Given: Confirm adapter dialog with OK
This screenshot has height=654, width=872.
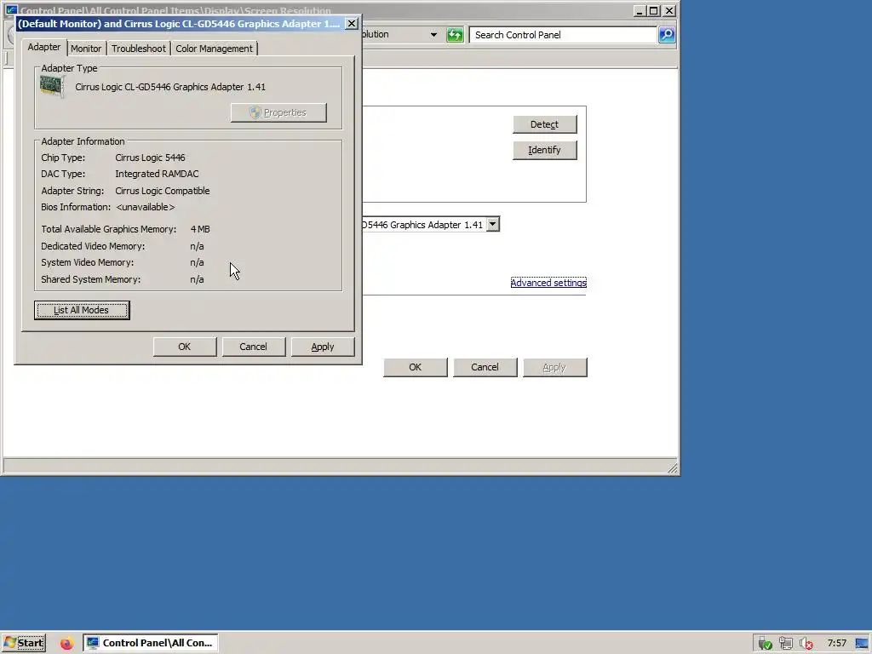Looking at the screenshot, I should click(185, 347).
